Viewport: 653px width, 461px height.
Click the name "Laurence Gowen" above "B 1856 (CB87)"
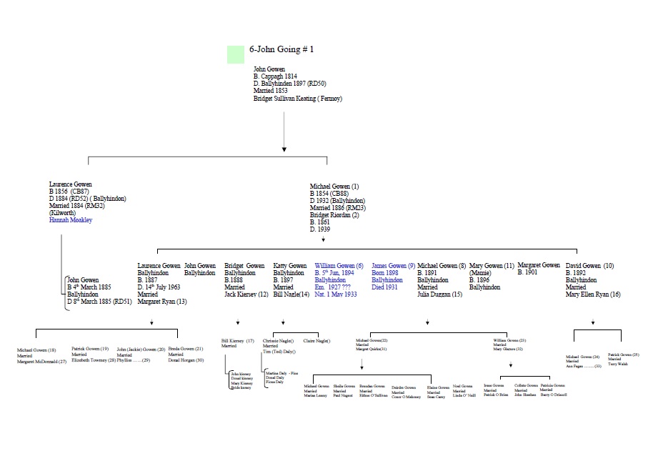[71, 184]
